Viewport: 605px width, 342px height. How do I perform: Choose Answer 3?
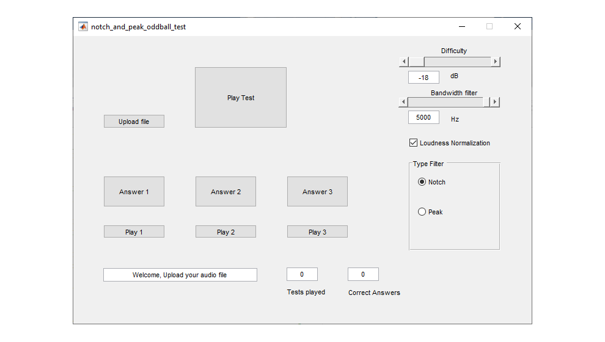317,192
